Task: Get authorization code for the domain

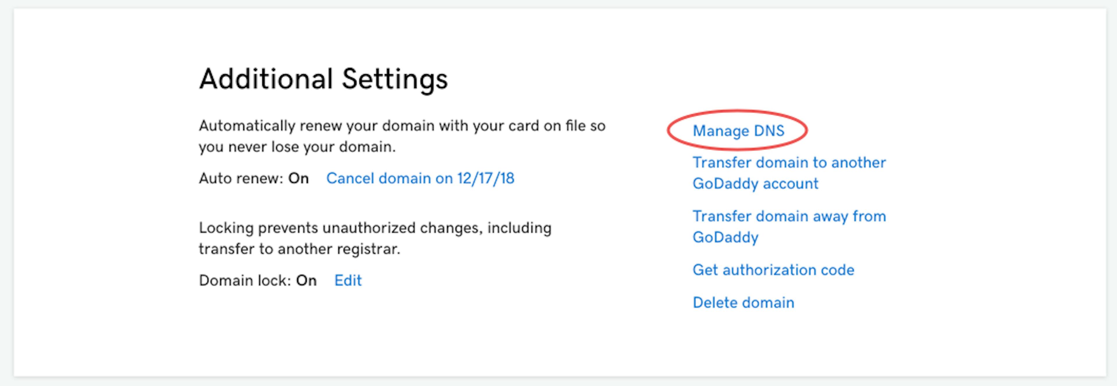Action: point(773,270)
